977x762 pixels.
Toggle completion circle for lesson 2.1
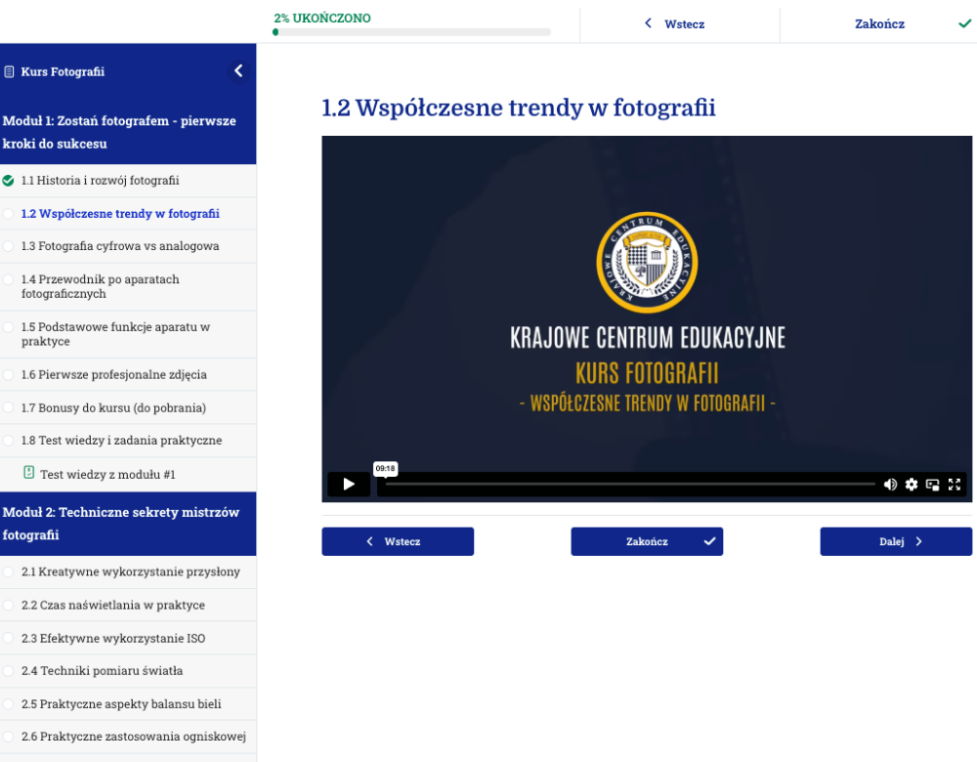coord(8,571)
